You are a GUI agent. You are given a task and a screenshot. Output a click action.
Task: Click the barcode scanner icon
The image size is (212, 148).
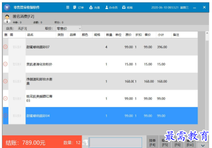(x=85, y=143)
